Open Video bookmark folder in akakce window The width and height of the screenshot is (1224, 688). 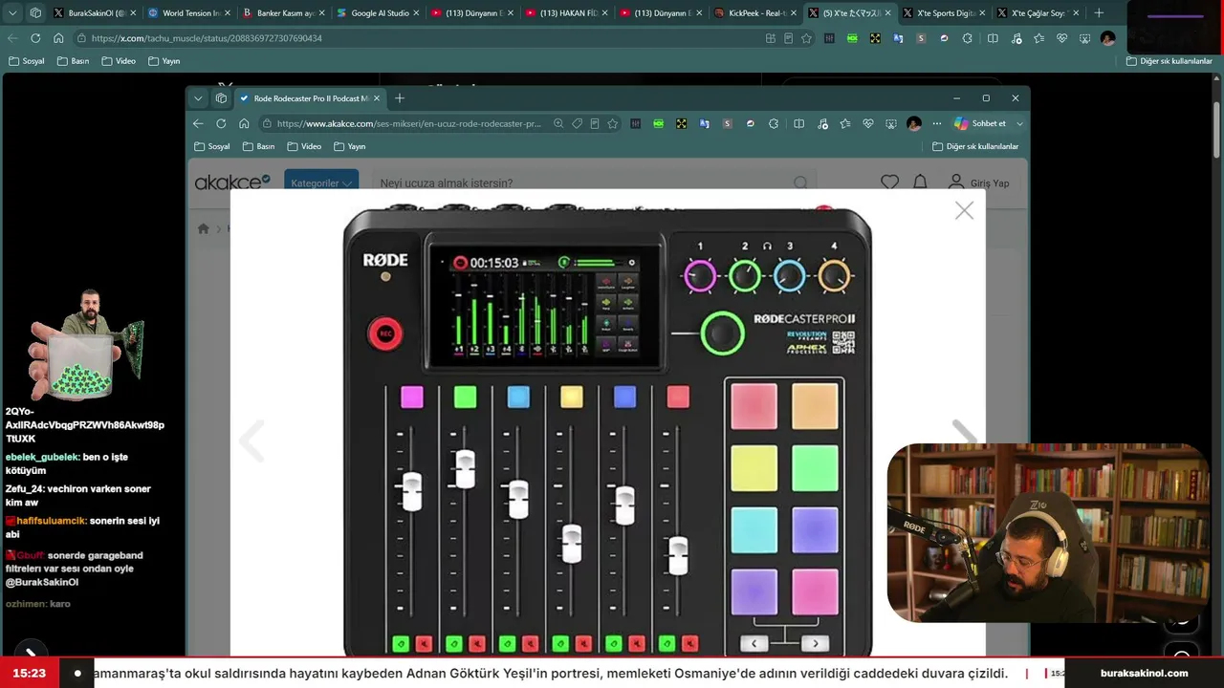pos(304,146)
